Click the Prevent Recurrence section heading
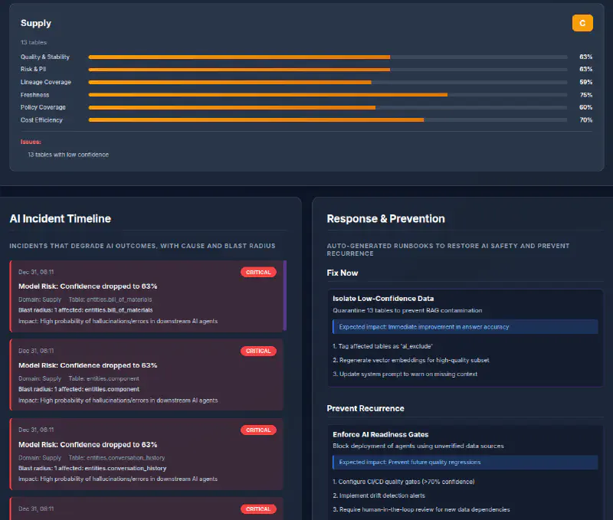This screenshot has width=613, height=520. (366, 409)
